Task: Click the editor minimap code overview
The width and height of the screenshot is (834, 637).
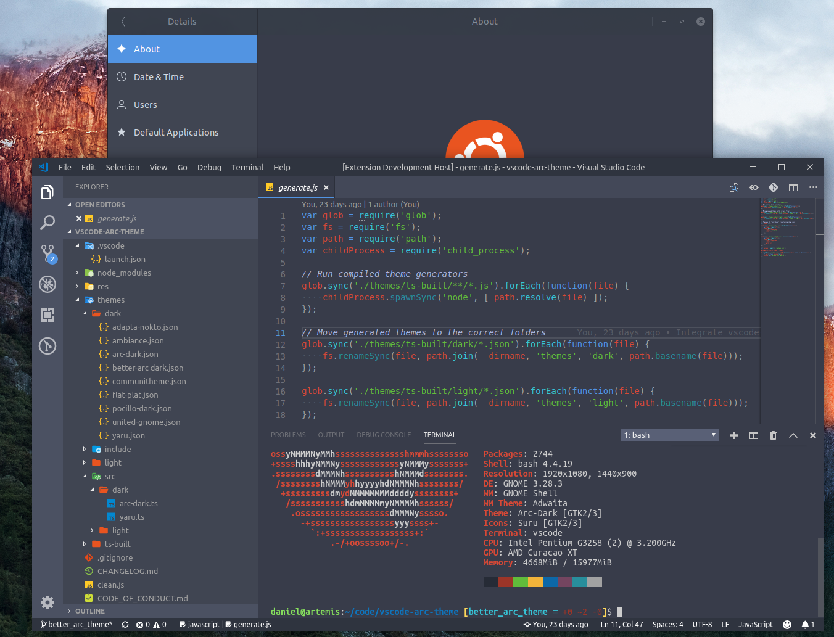Action: pos(788,227)
